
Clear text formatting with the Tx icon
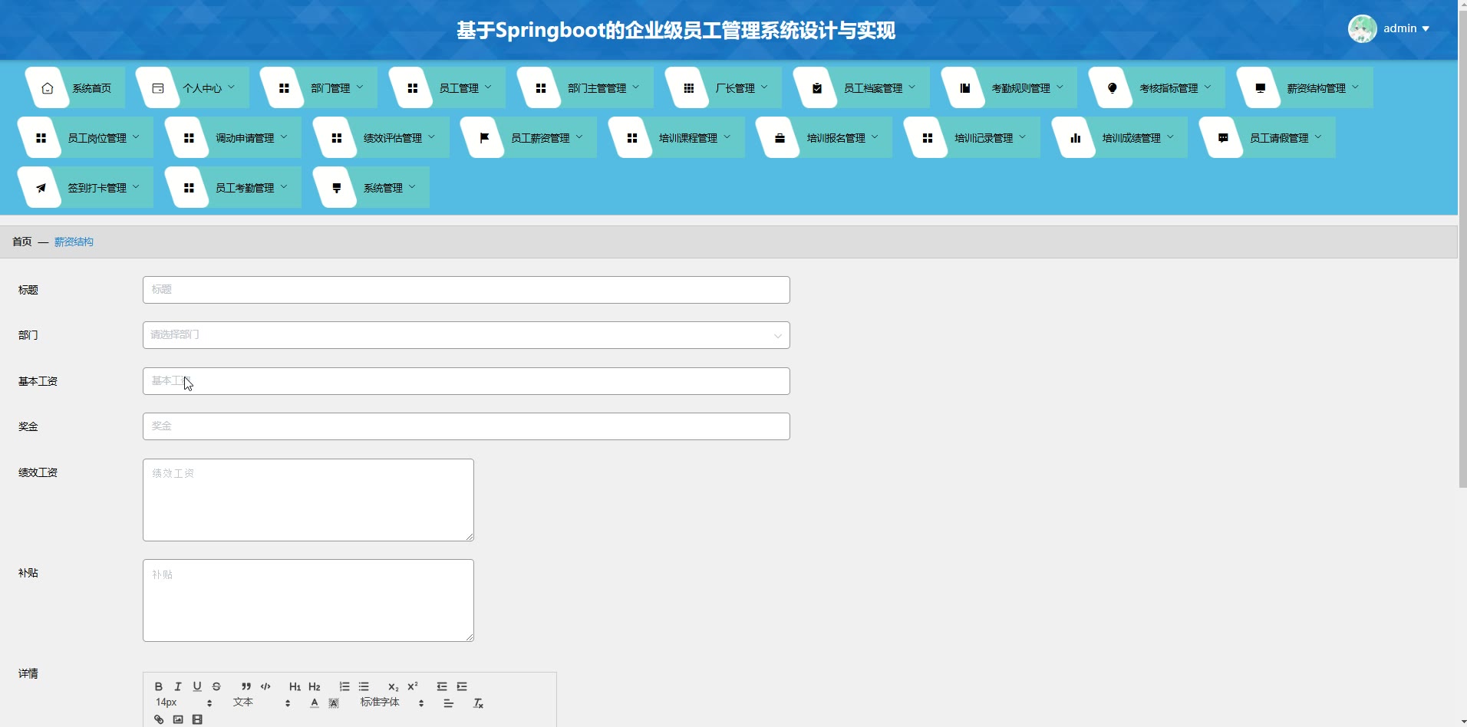[x=478, y=703]
